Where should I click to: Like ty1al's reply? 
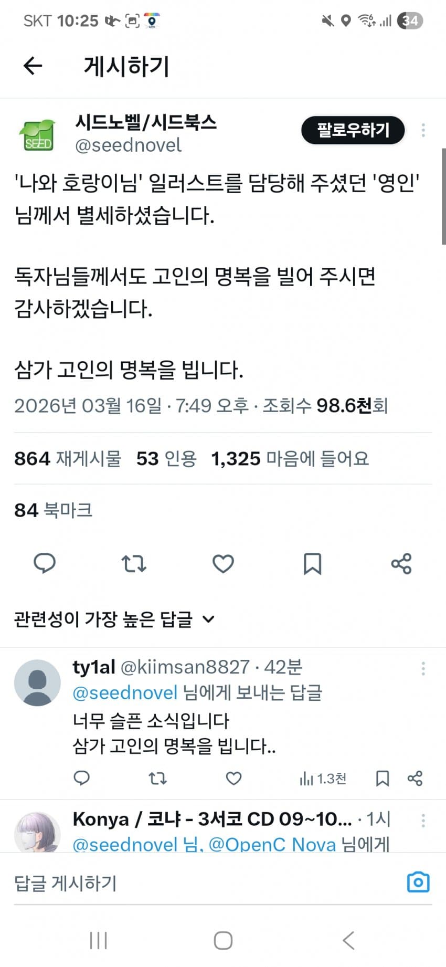(233, 778)
